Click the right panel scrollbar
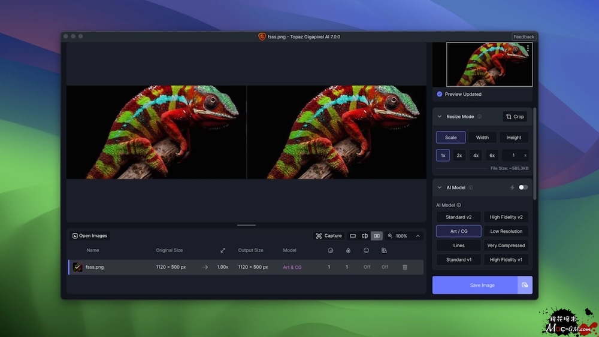Image resolution: width=599 pixels, height=337 pixels. coord(535,153)
